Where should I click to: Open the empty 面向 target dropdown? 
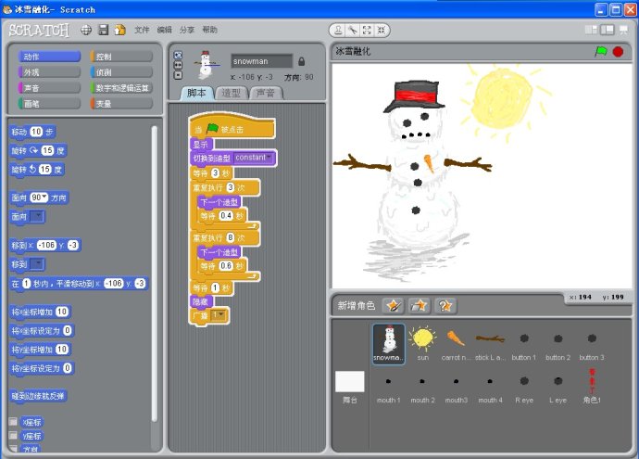click(x=37, y=217)
